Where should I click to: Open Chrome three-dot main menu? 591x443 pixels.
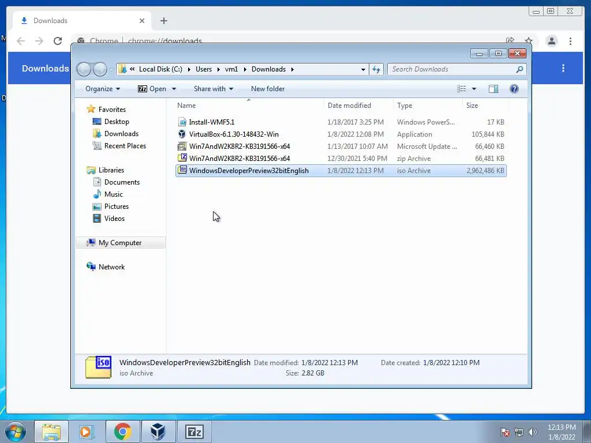[x=570, y=41]
